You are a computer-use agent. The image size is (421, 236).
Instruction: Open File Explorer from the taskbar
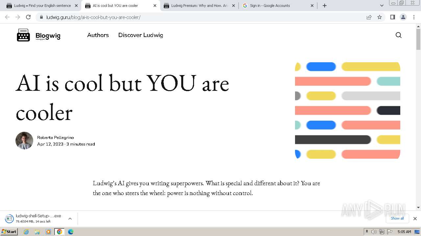point(37,232)
